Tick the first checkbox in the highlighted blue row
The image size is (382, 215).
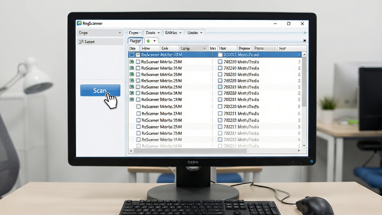132,54
